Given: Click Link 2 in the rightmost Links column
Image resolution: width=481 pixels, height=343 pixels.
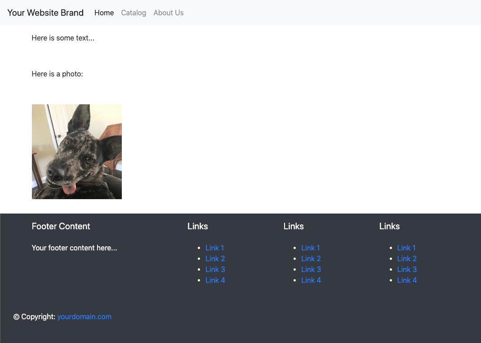Looking at the screenshot, I should click(x=407, y=258).
